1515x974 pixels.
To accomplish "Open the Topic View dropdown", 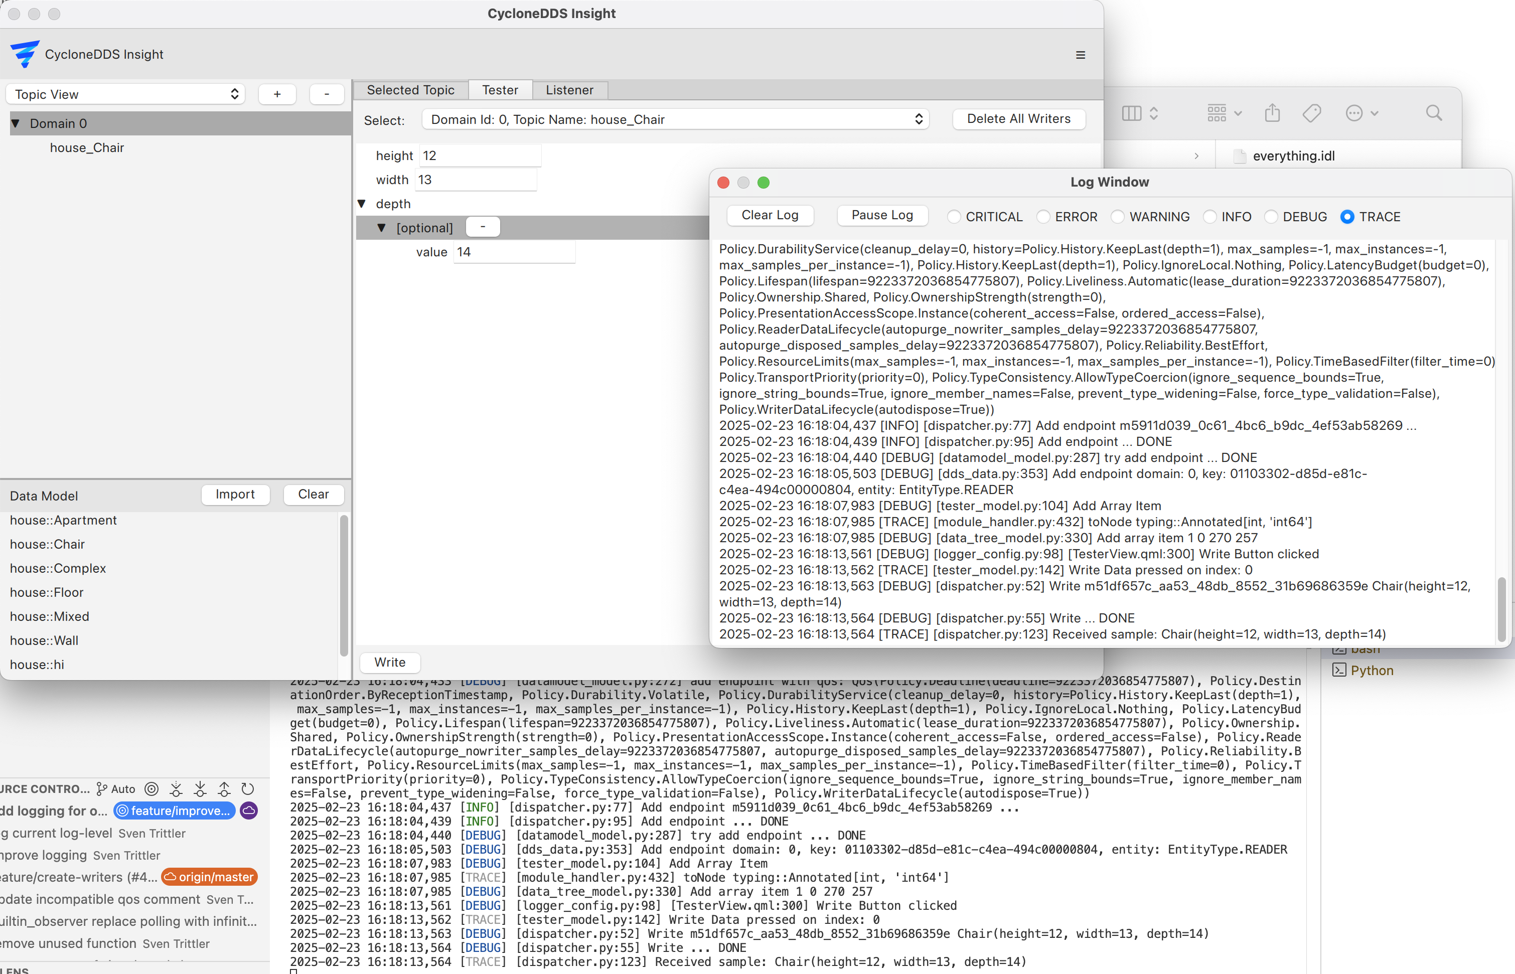I will (124, 94).
